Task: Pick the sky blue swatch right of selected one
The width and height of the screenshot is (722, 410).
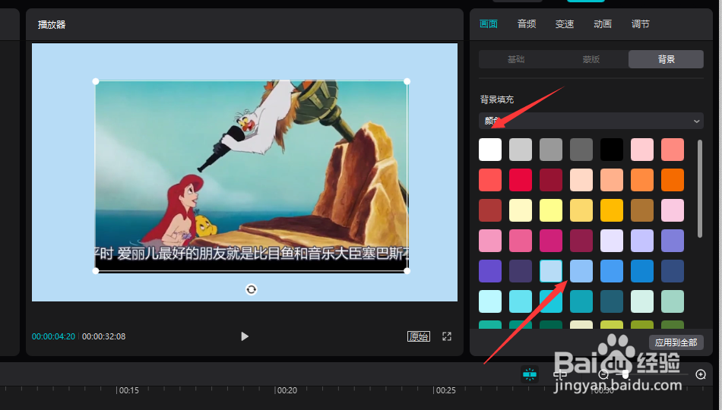Action: pyautogui.click(x=581, y=271)
